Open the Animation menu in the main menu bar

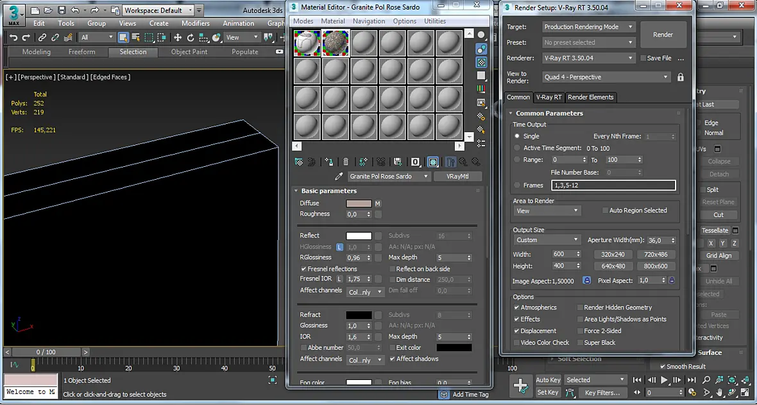tap(239, 23)
